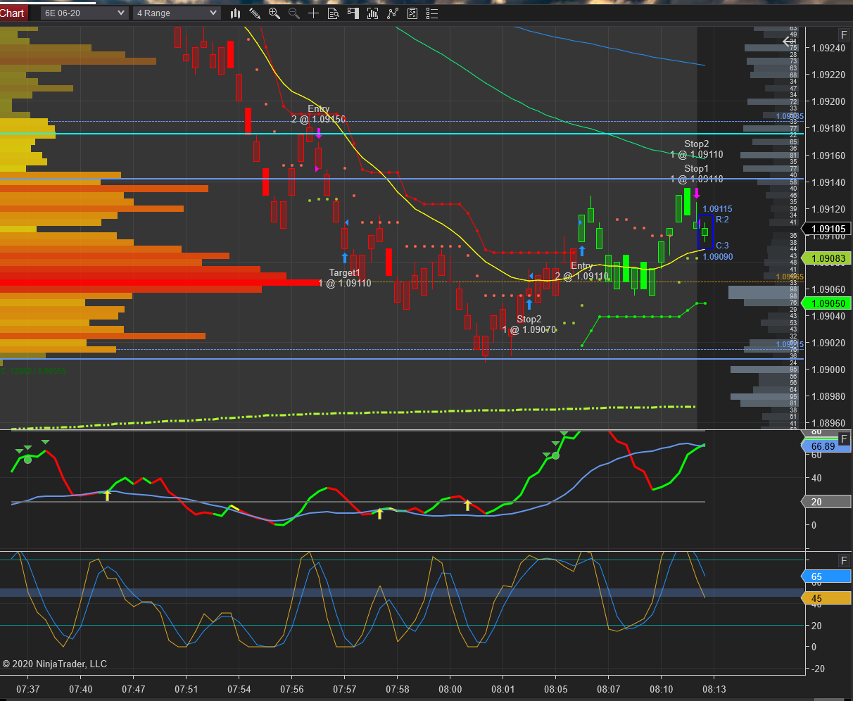
Task: Click the F button on price panel
Action: click(844, 35)
